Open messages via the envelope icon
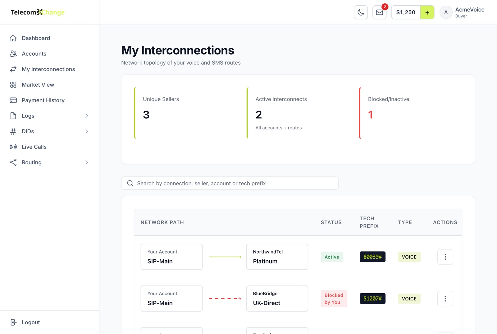Screen dimensions: 497x334 click(x=379, y=12)
